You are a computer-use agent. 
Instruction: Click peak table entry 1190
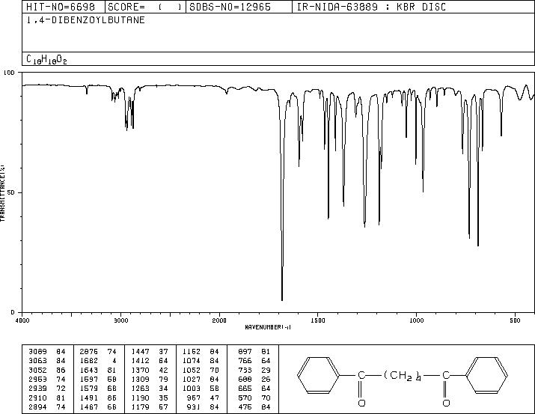pyautogui.click(x=140, y=398)
